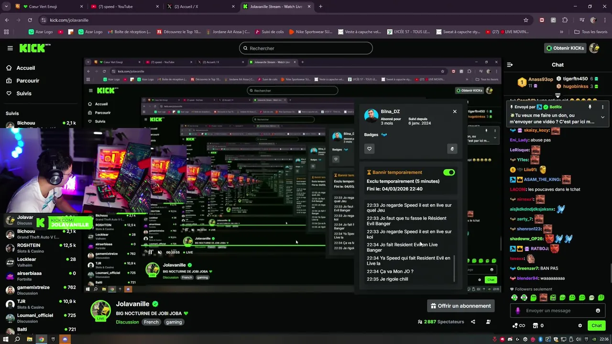Bookmark this page with star icon
This screenshot has width=612, height=344.
[x=526, y=20]
